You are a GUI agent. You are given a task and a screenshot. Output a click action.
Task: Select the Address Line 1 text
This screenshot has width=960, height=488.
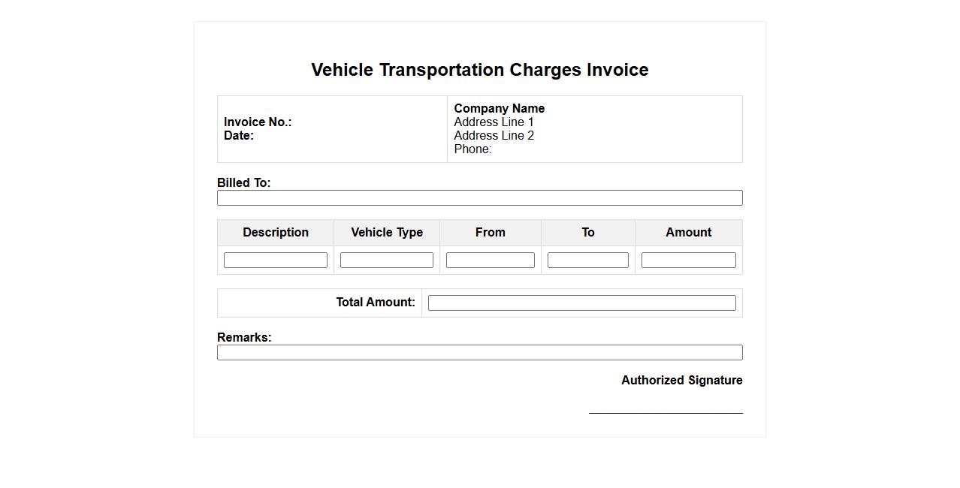(x=494, y=122)
